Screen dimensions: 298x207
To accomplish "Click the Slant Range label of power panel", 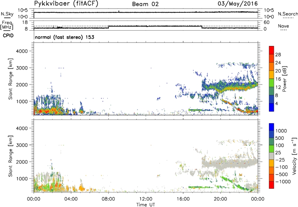I will 10,79.
